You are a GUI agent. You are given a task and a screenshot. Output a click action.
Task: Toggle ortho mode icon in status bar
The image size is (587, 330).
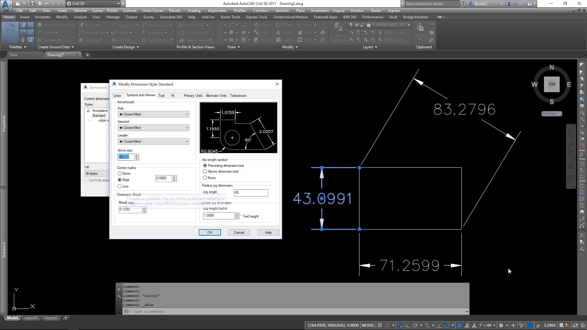click(x=408, y=325)
